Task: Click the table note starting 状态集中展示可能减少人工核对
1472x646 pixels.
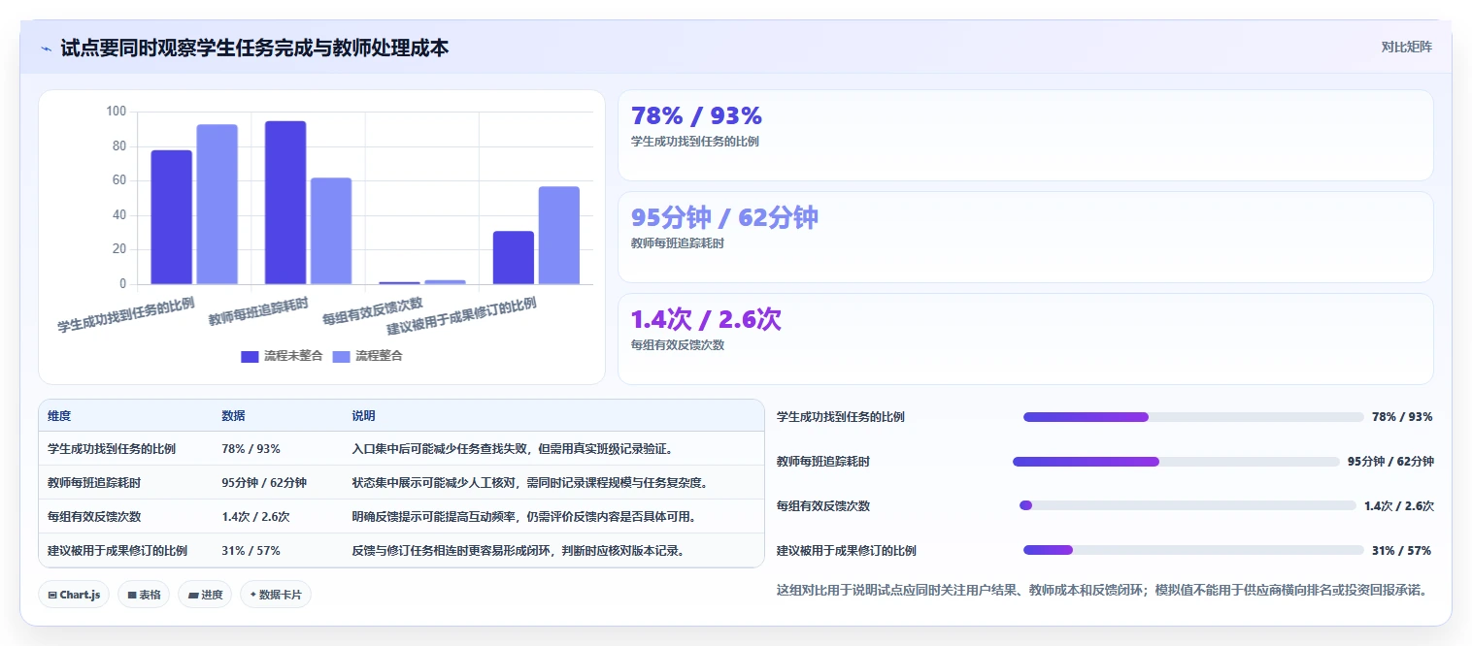Action: pyautogui.click(x=530, y=483)
